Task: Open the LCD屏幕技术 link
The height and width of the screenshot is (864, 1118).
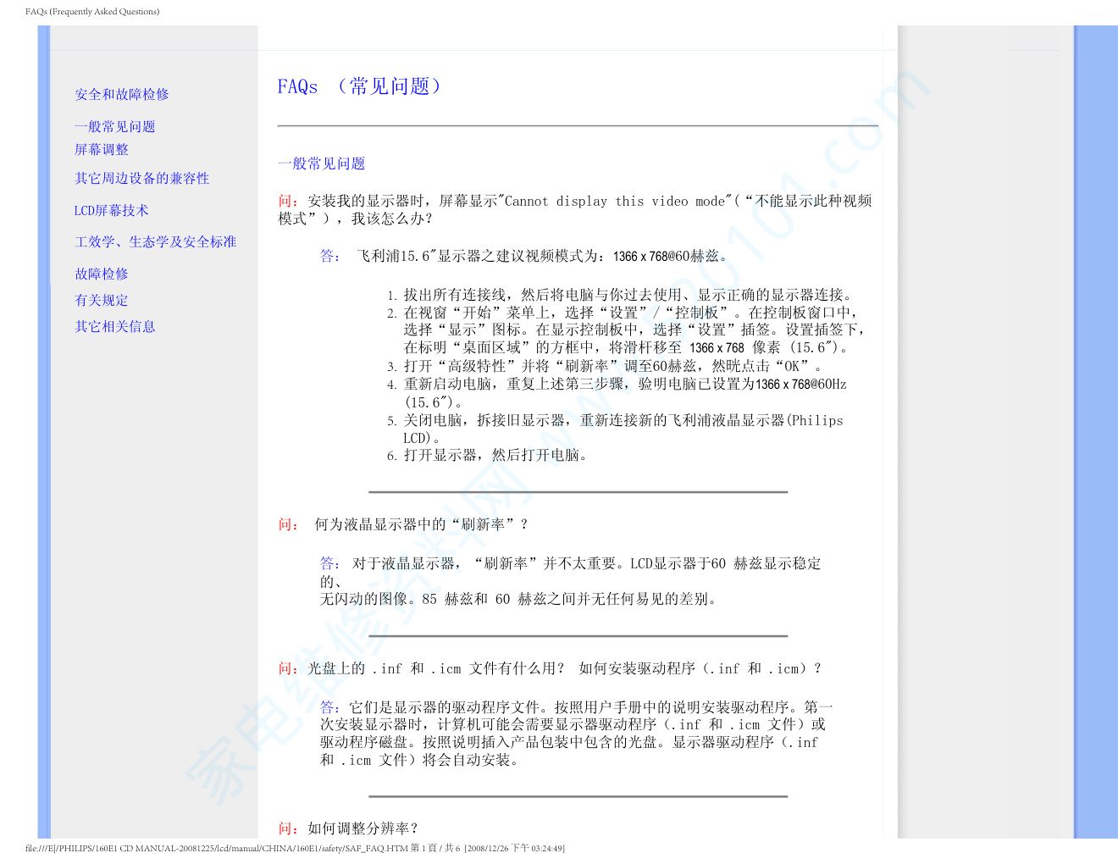Action: pos(111,210)
